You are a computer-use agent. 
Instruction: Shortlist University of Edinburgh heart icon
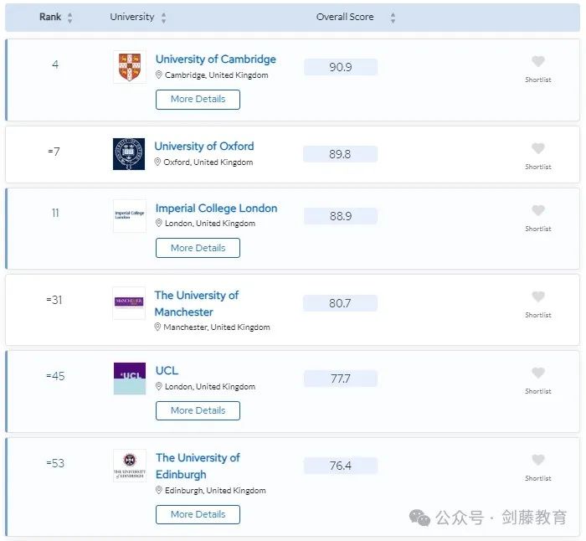tap(538, 460)
